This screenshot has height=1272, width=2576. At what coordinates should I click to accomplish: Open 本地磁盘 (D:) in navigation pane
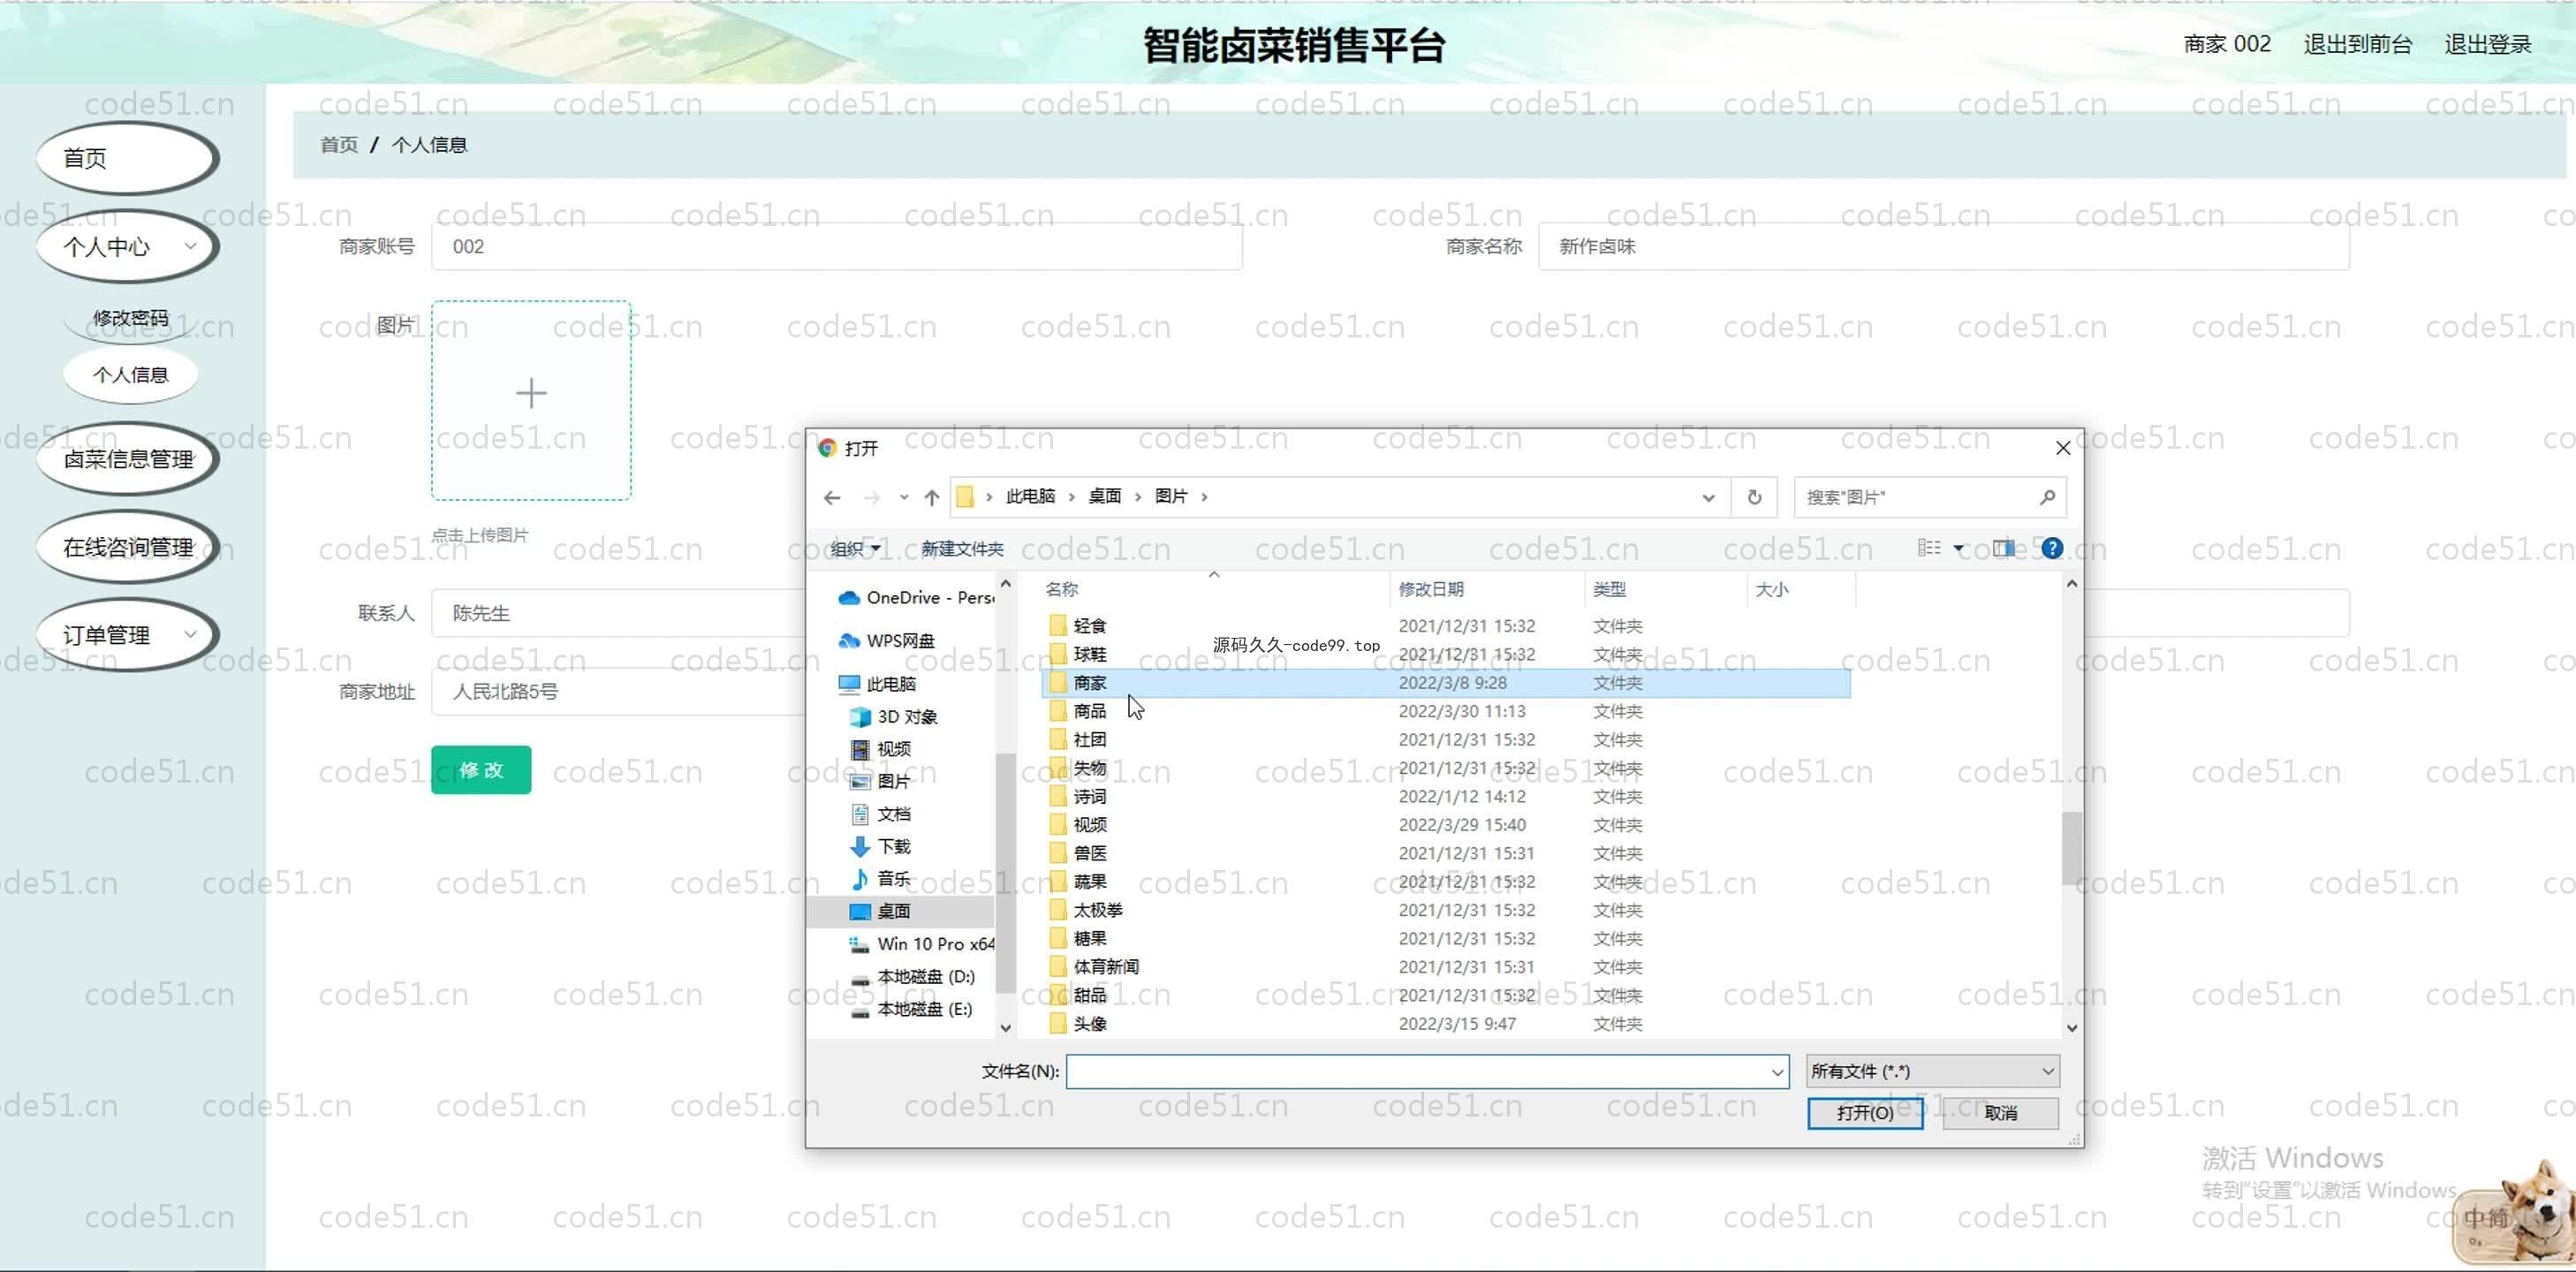click(911, 977)
